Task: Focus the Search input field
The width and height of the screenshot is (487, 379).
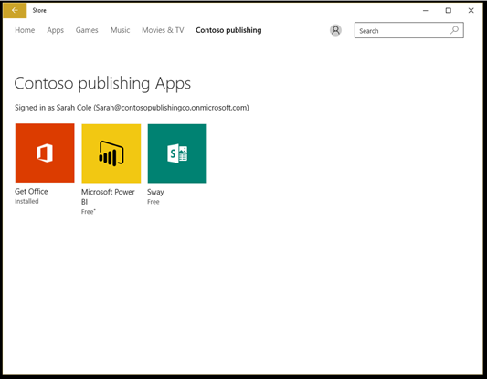Action: [x=409, y=30]
